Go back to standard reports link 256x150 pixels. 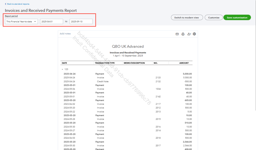tap(18, 4)
